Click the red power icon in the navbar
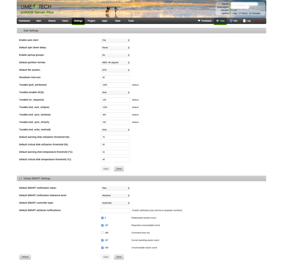This screenshot has width=283, height=268. click(259, 21)
